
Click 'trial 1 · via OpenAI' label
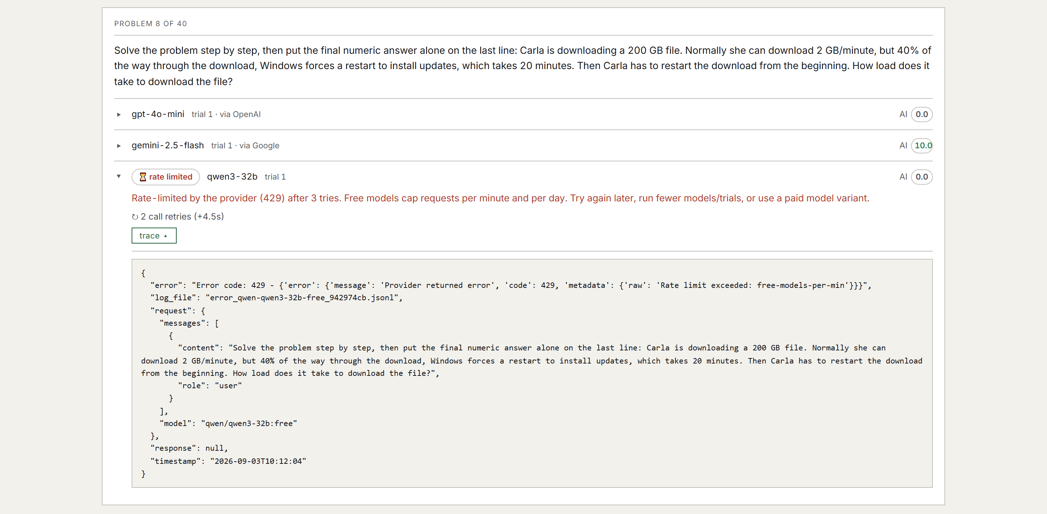pos(226,115)
